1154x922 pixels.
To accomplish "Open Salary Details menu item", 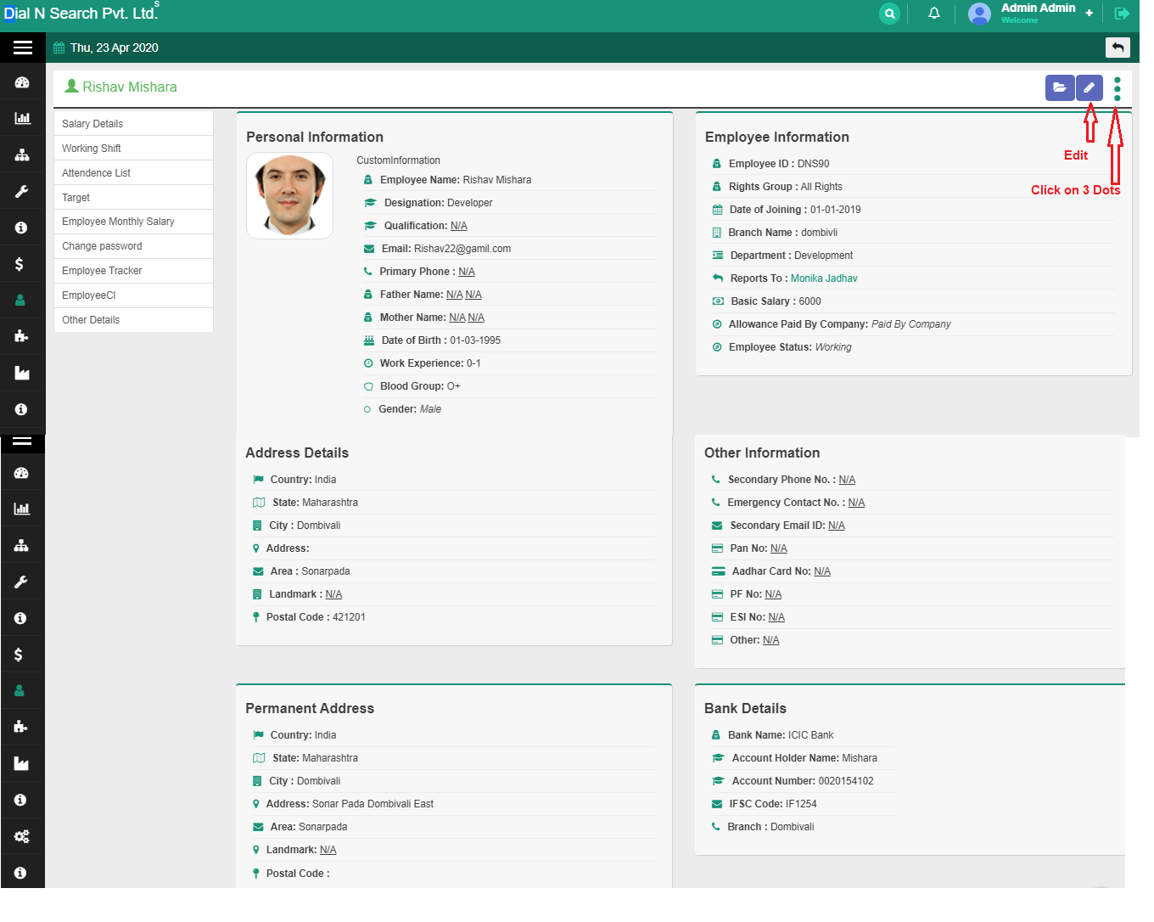I will [92, 124].
